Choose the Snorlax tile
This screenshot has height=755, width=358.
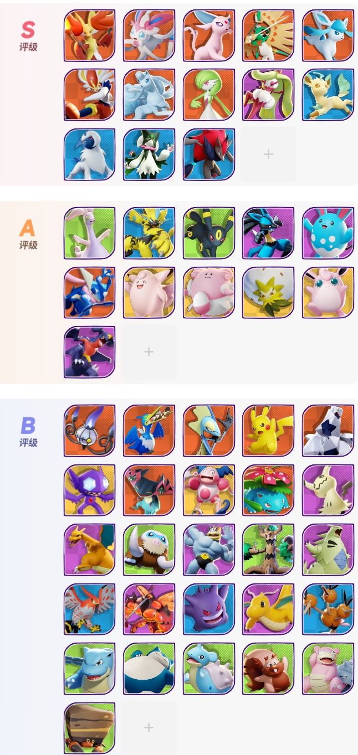click(x=149, y=669)
